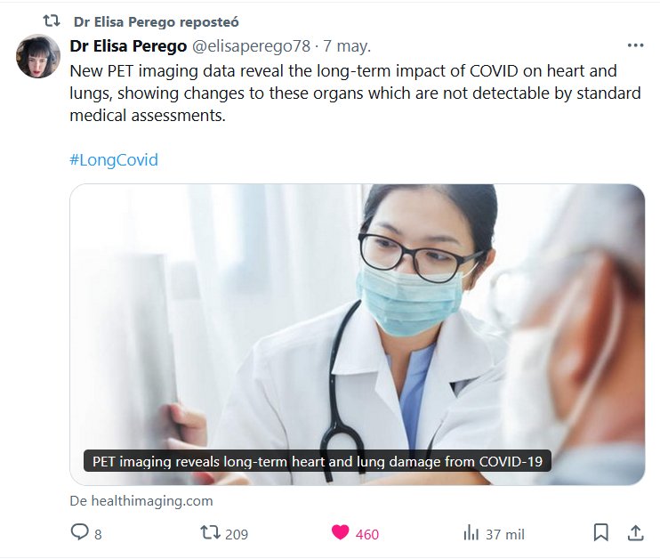This screenshot has width=660, height=559.
Task: Click the share upload icon
Action: click(635, 533)
